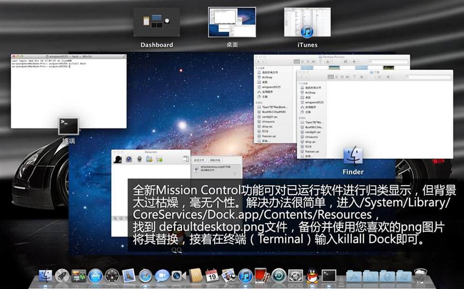The width and height of the screenshot is (464, 289).
Task: Select the Terminal bash window preview
Action: tap(69, 91)
